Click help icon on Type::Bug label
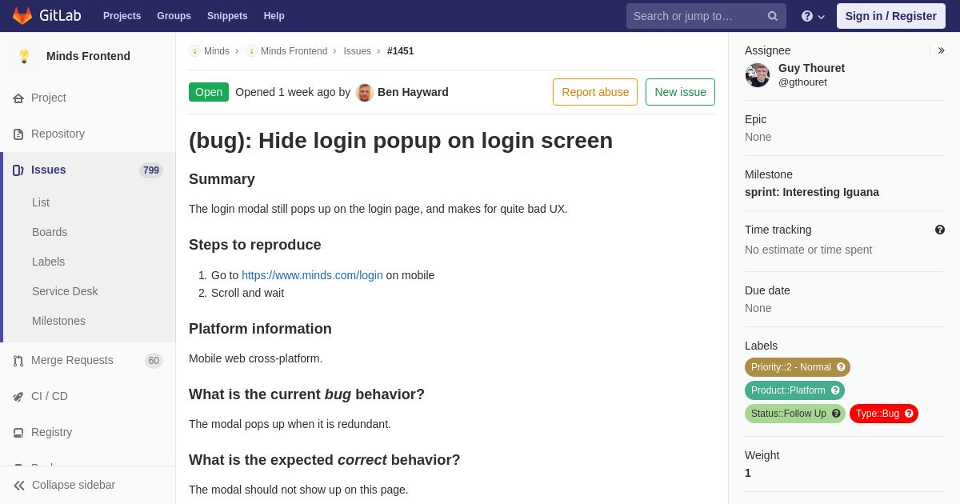The image size is (960, 504). [909, 414]
